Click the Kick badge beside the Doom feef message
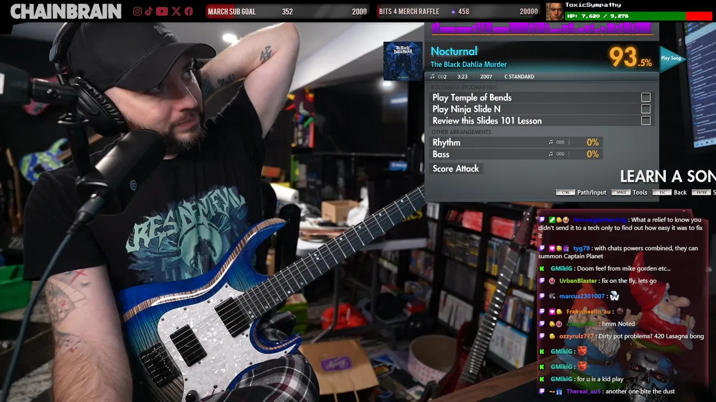Viewport: 716px width, 402px height. click(x=541, y=269)
